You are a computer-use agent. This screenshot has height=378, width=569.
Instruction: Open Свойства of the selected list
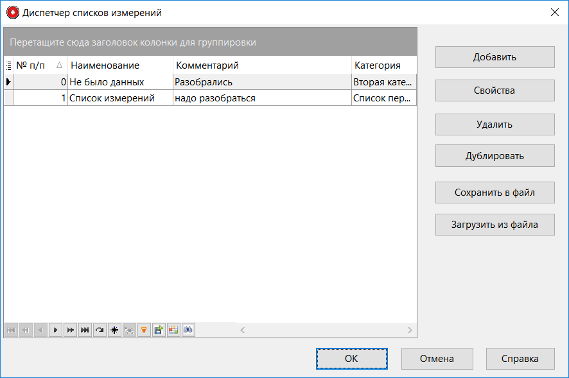click(495, 90)
